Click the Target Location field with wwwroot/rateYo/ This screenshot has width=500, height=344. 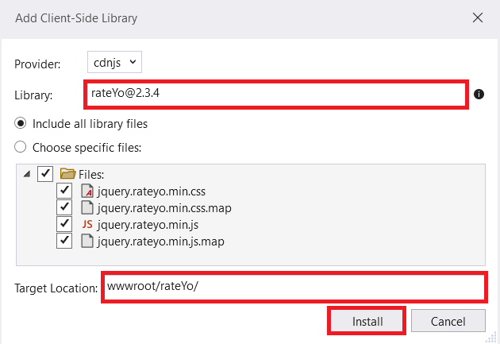(x=294, y=287)
